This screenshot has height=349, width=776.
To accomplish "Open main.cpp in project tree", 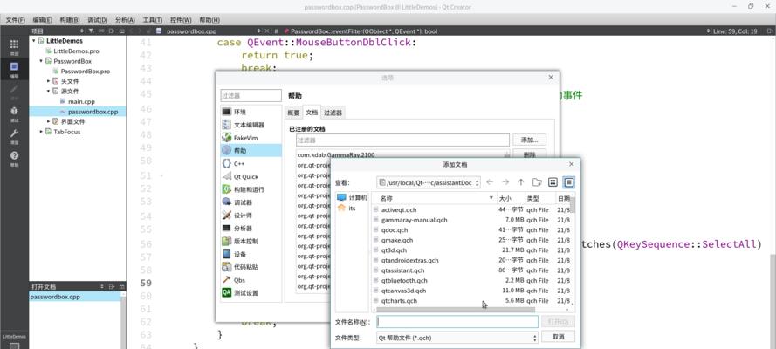I will pos(81,101).
